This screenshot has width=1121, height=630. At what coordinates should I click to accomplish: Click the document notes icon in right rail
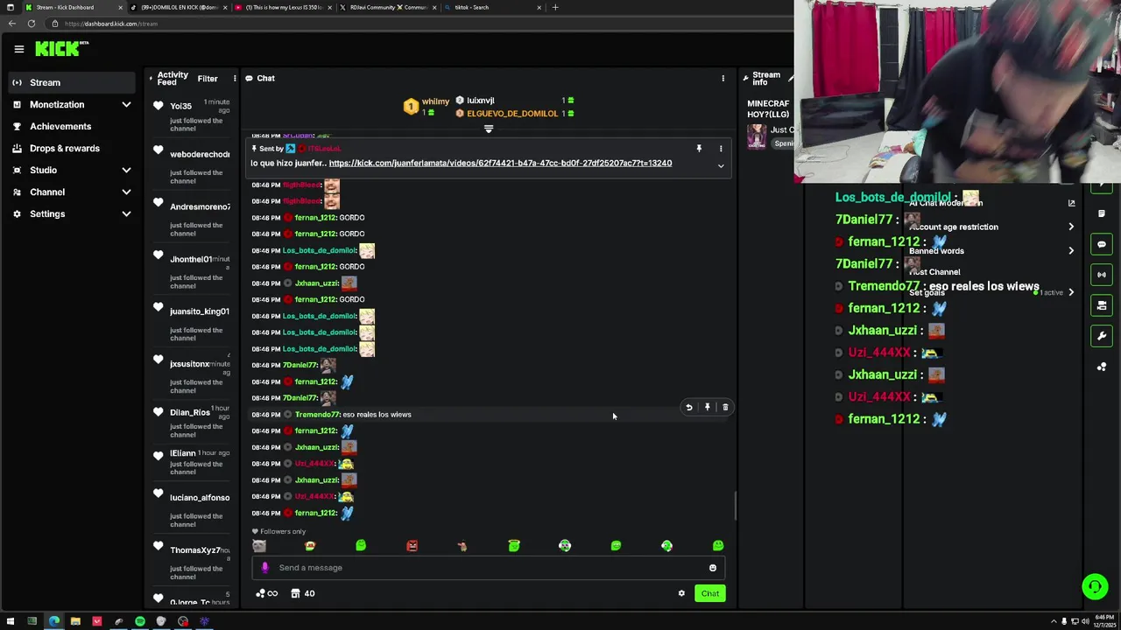[1102, 213]
